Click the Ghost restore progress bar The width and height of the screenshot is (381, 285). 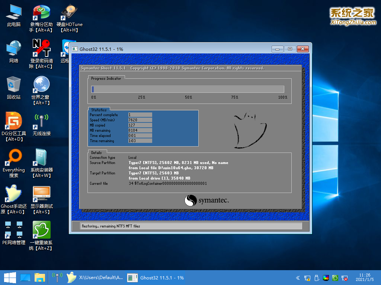tap(188, 89)
